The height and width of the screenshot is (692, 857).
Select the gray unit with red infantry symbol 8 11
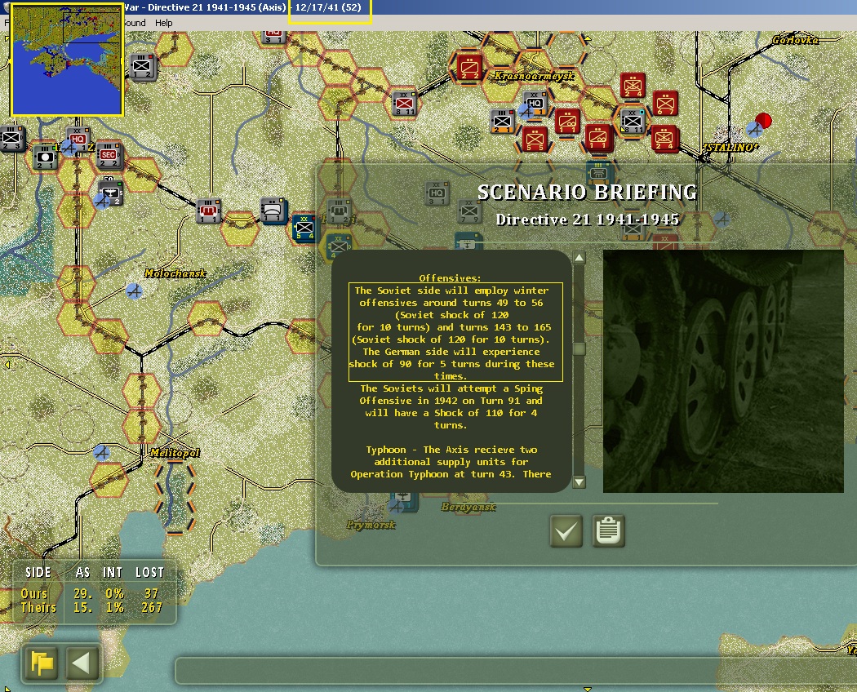click(405, 104)
